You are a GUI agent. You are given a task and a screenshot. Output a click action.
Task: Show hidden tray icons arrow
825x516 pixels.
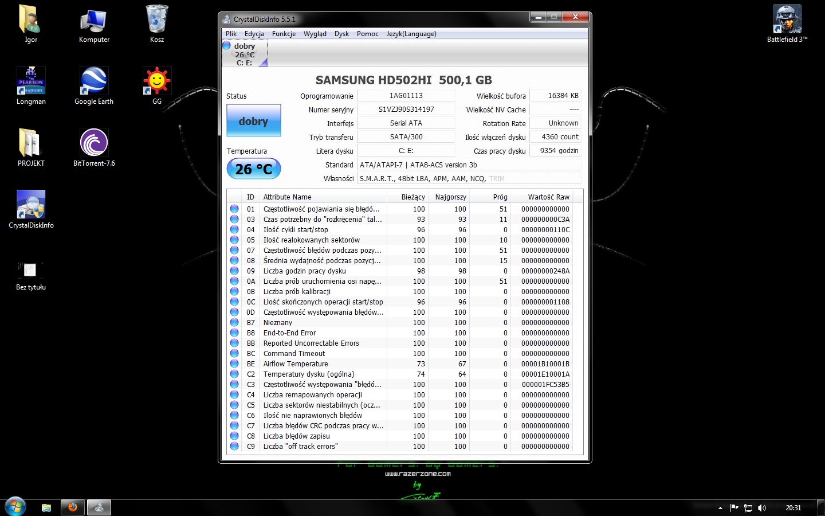(720, 508)
